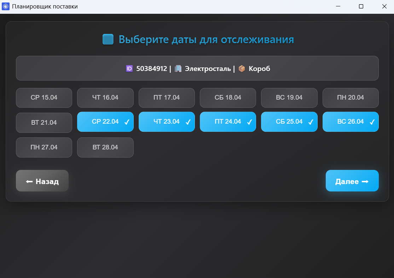Select the ВС 19.04 date
394x278 pixels.
point(289,97)
